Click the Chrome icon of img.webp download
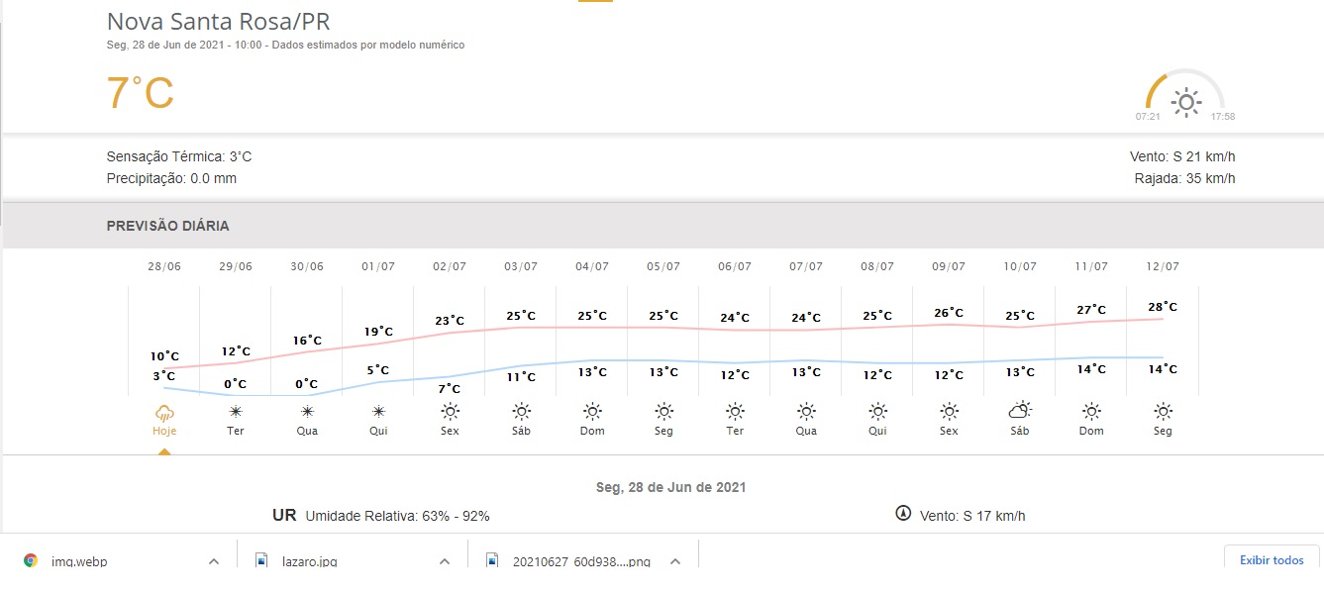1324x594 pixels. point(31,560)
